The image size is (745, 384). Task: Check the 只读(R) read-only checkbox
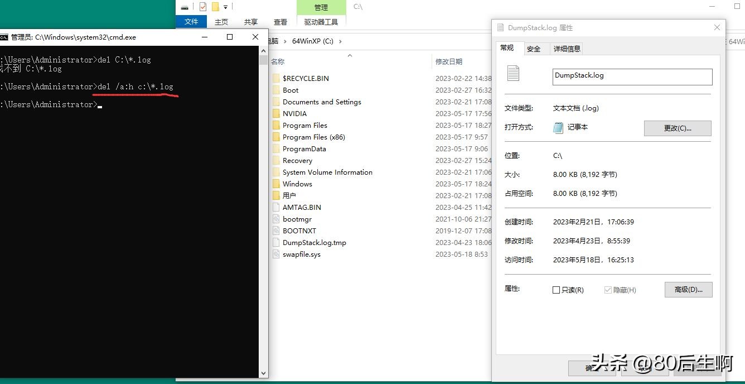[x=556, y=290]
